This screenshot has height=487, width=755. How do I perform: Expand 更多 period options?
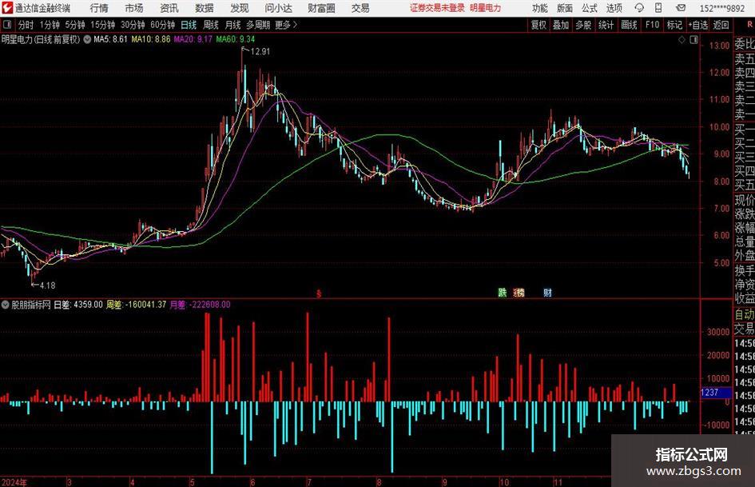click(286, 25)
